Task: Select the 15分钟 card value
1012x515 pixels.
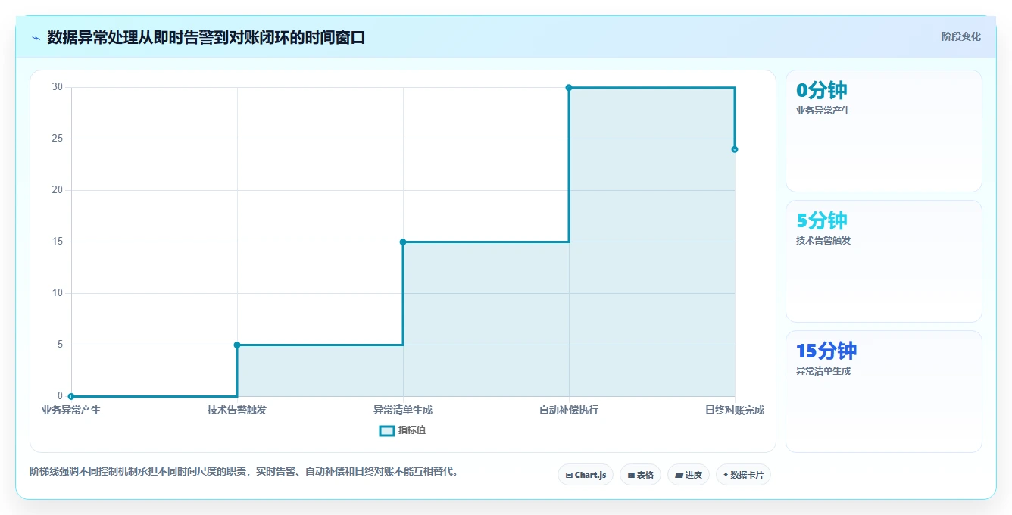Action: (826, 351)
